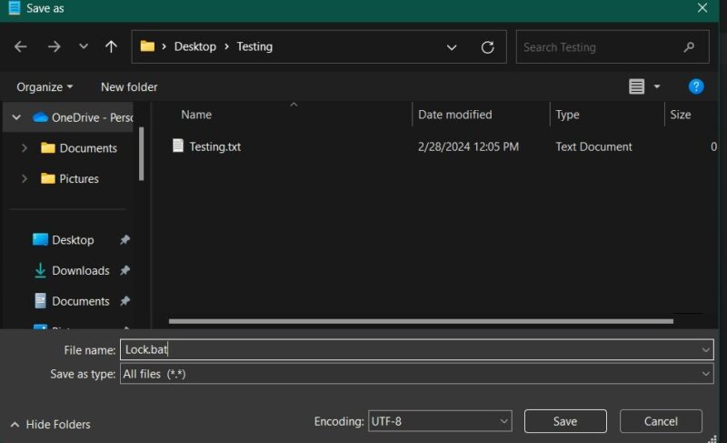Click the sidebar vertical scrollbar
The width and height of the screenshot is (727, 443).
142,154
